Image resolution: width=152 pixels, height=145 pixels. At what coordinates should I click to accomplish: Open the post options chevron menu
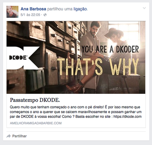[144, 8]
